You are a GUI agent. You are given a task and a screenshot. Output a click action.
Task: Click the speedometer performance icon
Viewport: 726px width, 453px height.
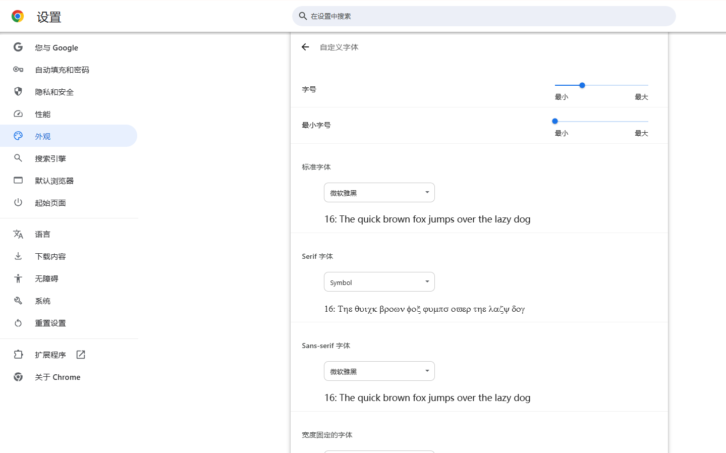coord(18,114)
